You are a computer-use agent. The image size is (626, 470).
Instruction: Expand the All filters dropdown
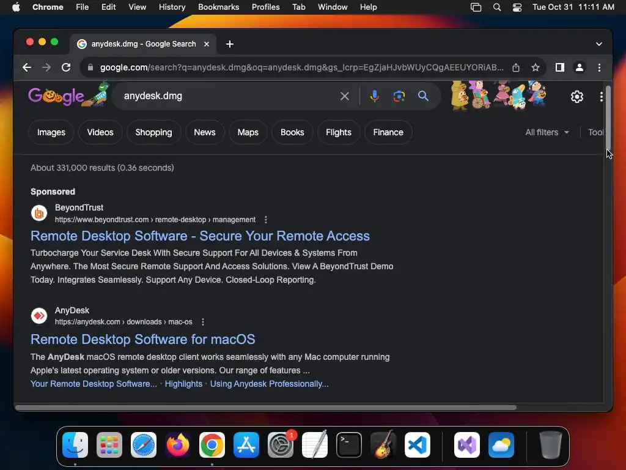click(x=547, y=132)
